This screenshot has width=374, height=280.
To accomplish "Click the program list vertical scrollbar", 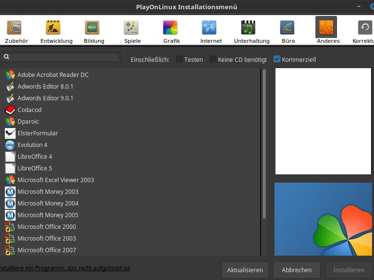I will pyautogui.click(x=264, y=146).
